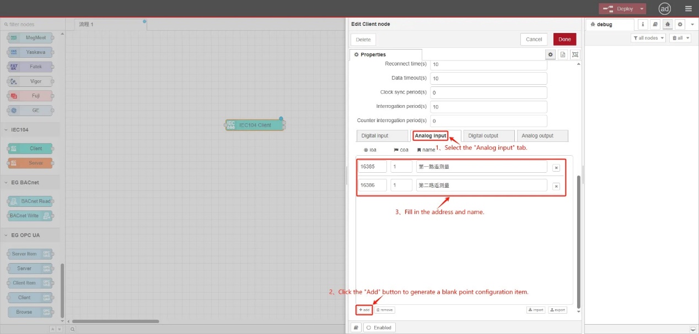Screen dimensions: 699x334
Task: Open the node properties gear icon
Action: click(x=550, y=54)
